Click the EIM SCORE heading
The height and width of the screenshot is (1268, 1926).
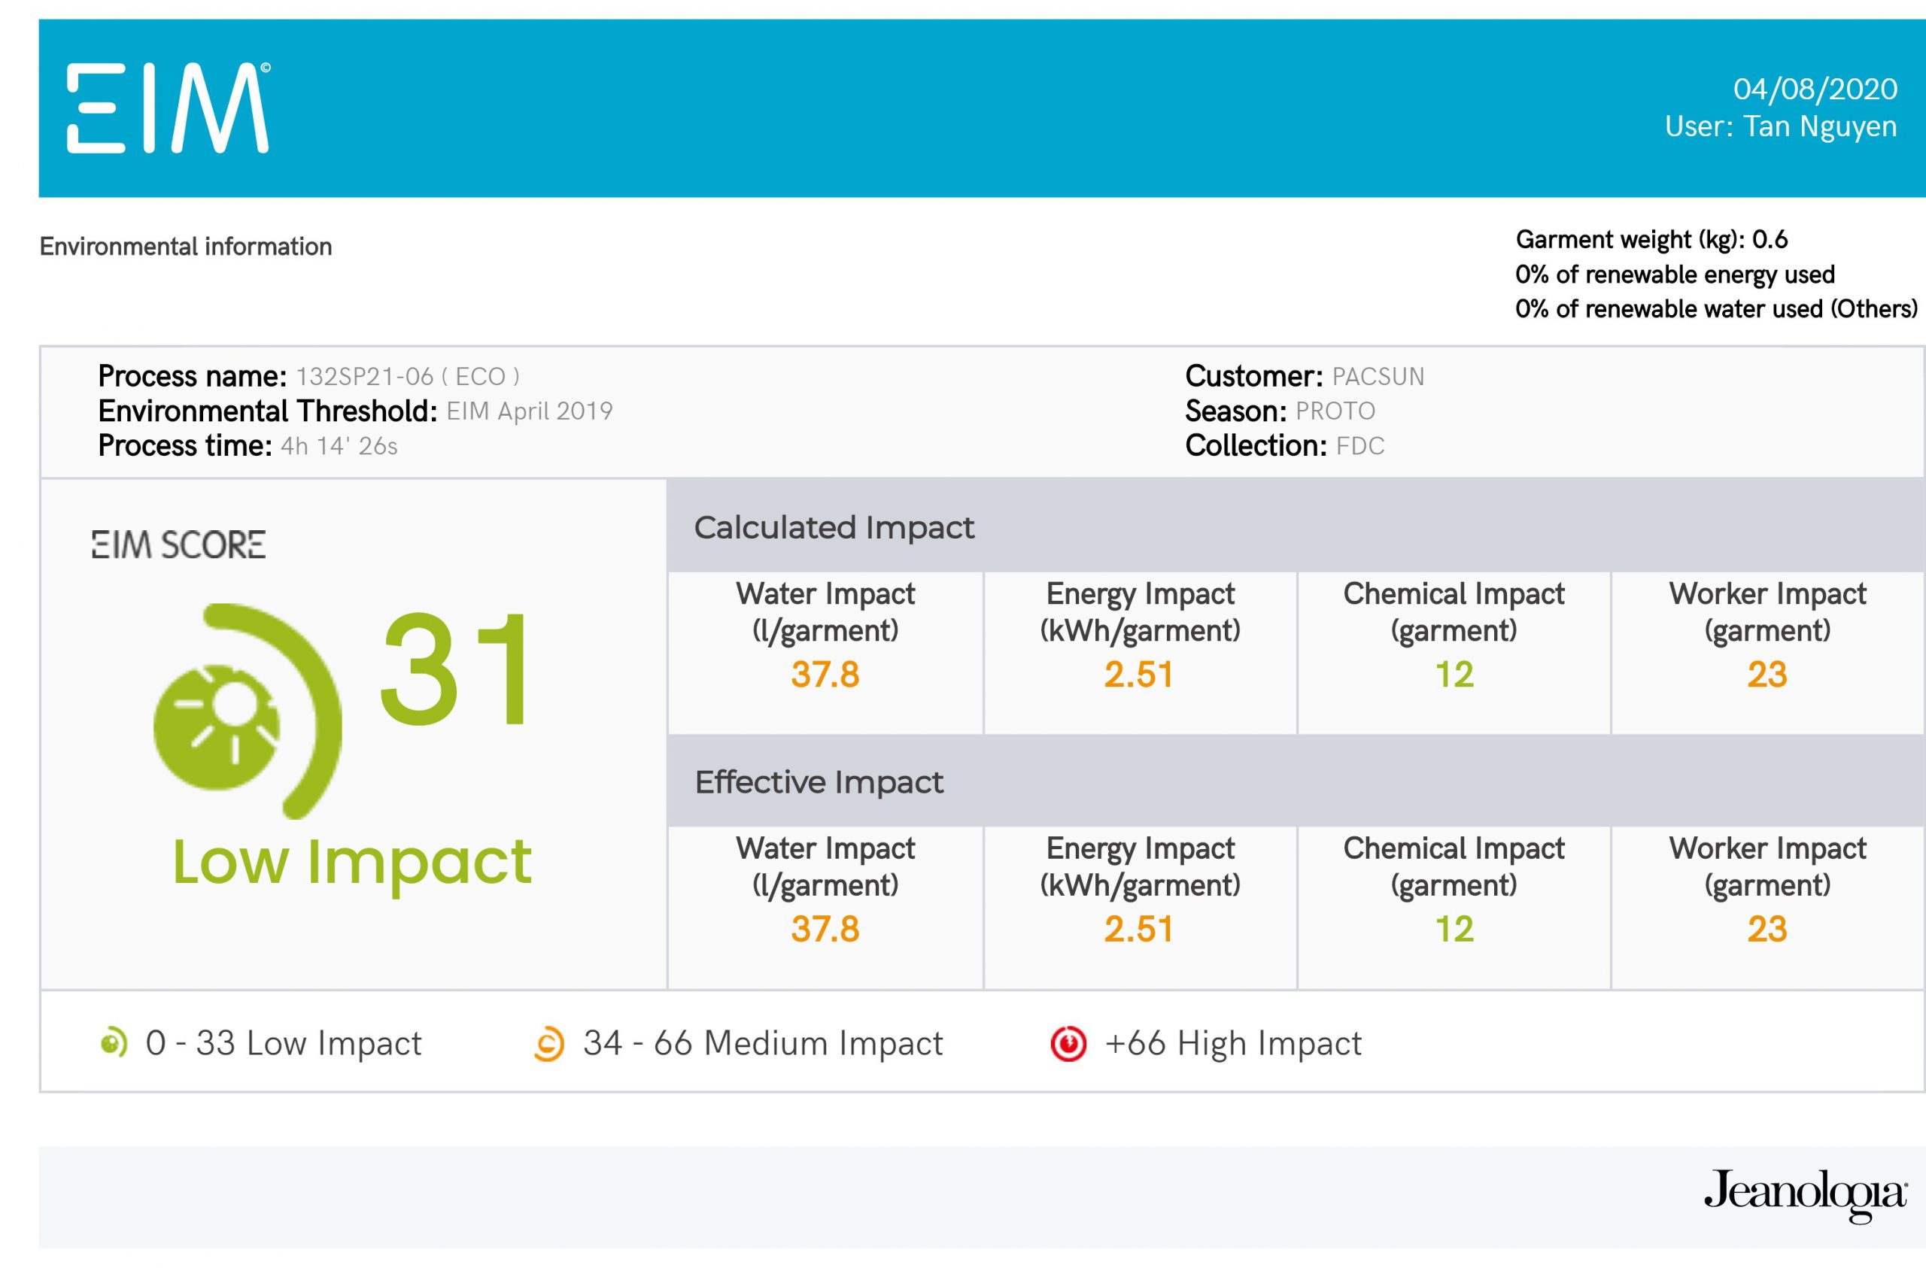pyautogui.click(x=178, y=545)
